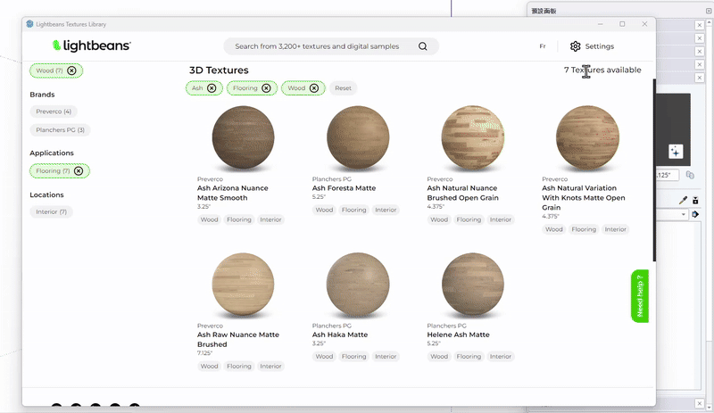714x413 pixels.
Task: Select the Ash Raw Nuance Matte Brushed sphere
Action: (x=243, y=285)
